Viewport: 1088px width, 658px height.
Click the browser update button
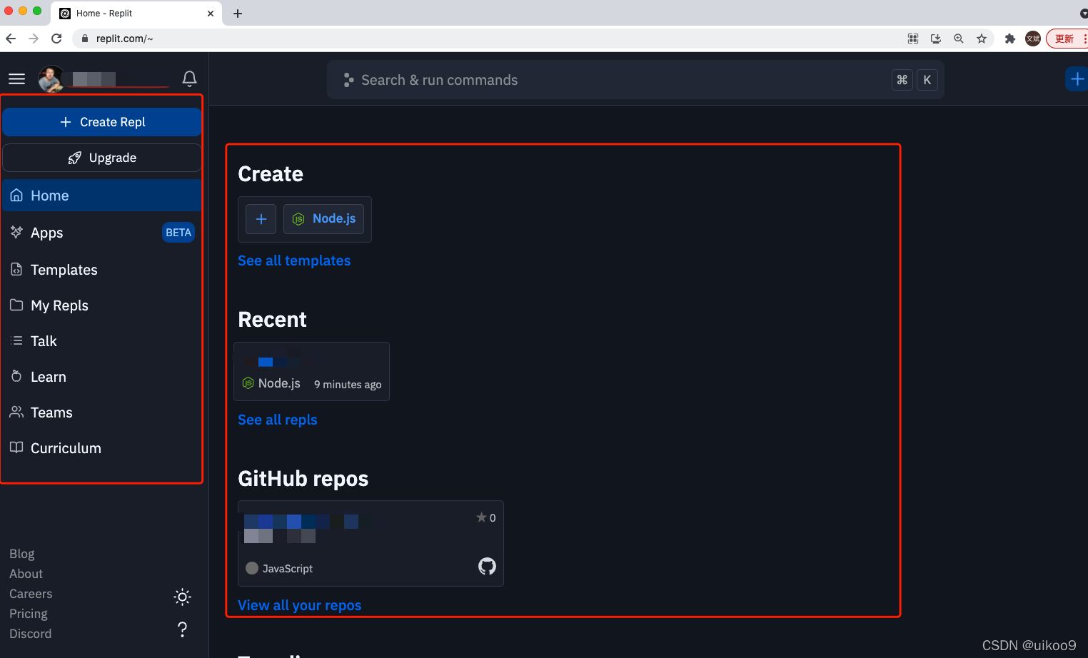(1067, 39)
